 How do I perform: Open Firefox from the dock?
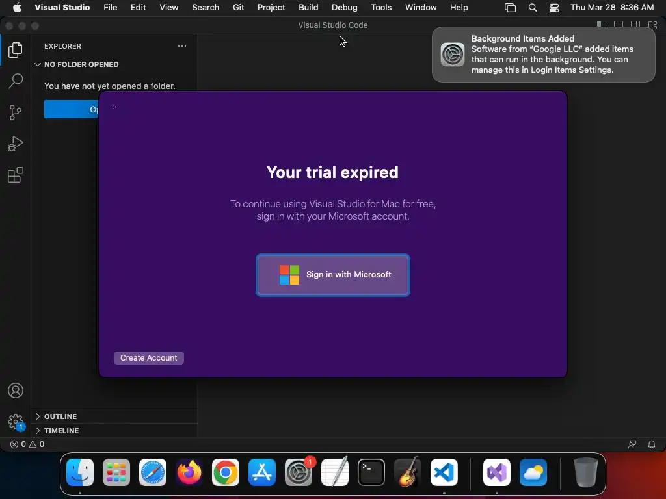189,472
